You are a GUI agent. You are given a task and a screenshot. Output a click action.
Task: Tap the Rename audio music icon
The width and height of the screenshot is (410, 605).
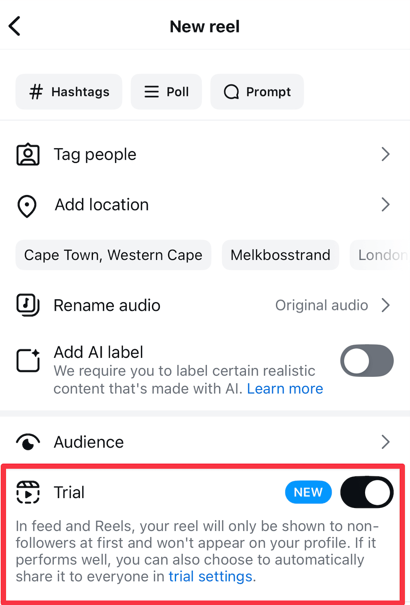tap(28, 305)
